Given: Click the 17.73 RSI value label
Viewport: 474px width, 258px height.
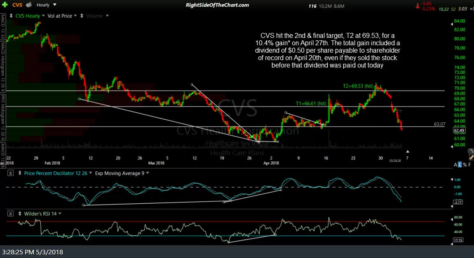Looking at the screenshot, I should pos(458,240).
